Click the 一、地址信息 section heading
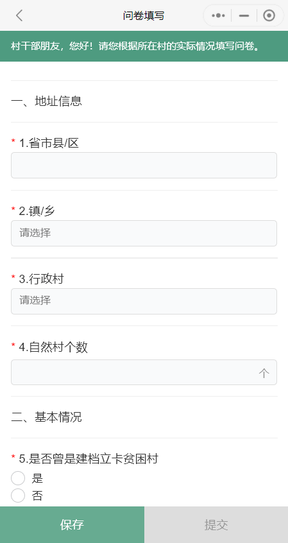Image resolution: width=288 pixels, height=543 pixels. tap(46, 101)
